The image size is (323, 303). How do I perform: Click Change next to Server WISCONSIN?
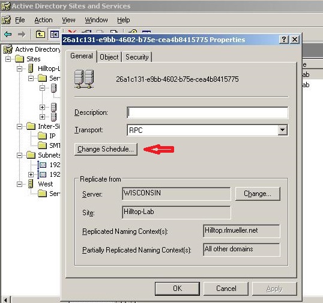coord(258,194)
